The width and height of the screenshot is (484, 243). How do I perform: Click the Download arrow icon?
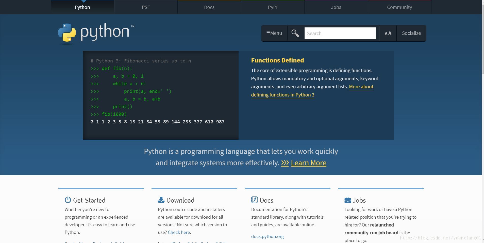click(x=161, y=200)
